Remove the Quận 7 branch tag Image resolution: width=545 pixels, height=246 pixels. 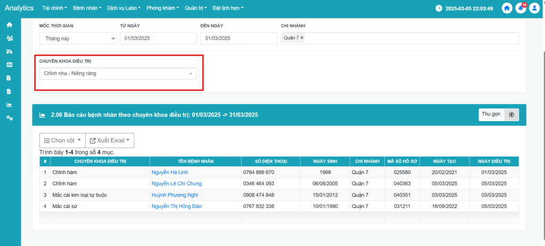[x=302, y=38]
